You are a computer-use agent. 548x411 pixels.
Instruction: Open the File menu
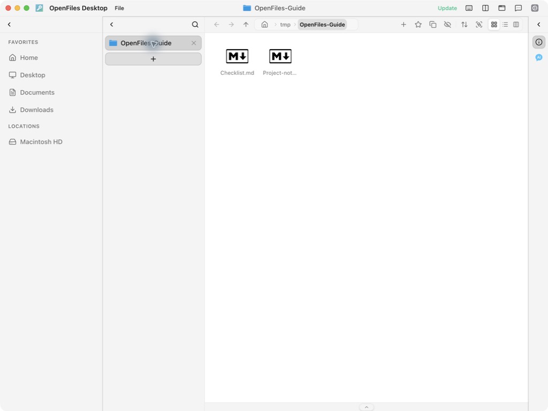coord(119,8)
